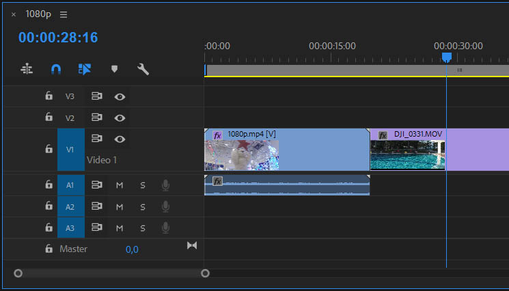
Task: Solo audio track A3
Action: [x=143, y=228]
